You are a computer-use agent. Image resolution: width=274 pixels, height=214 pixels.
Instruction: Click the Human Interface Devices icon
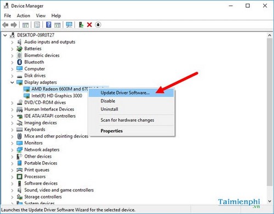pyautogui.click(x=19, y=109)
